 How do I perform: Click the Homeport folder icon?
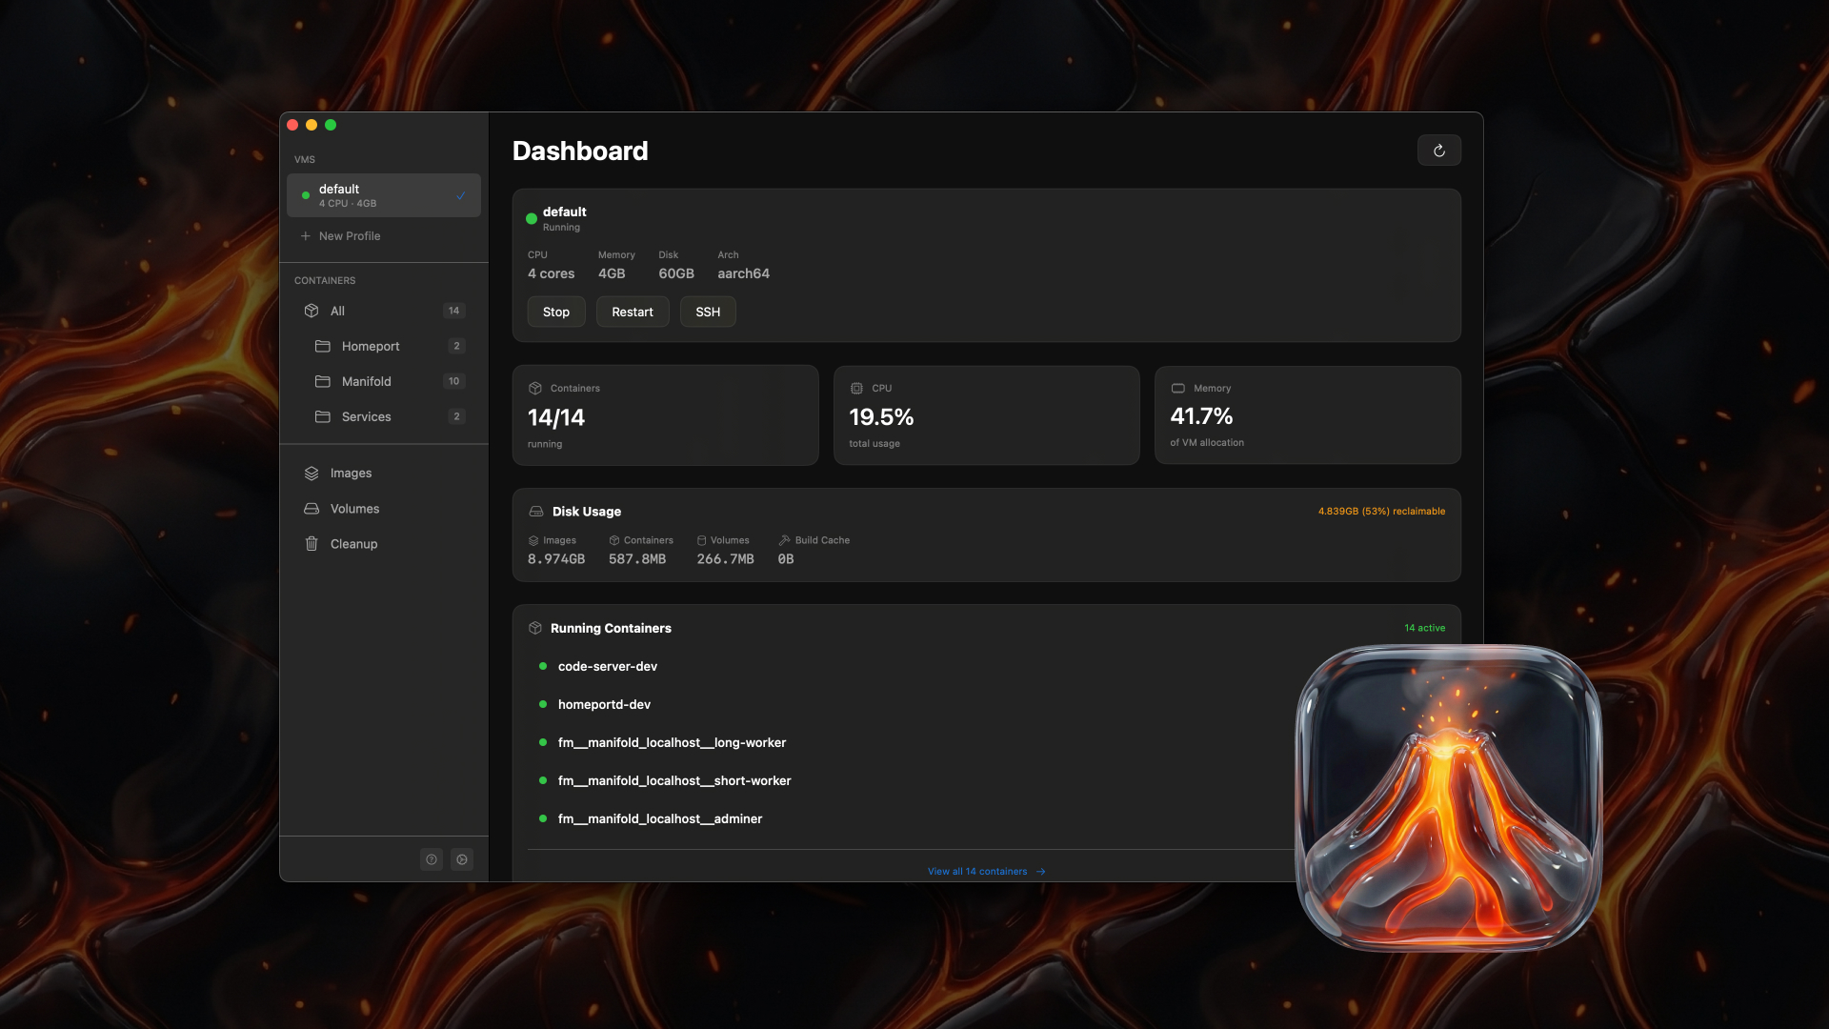(323, 346)
